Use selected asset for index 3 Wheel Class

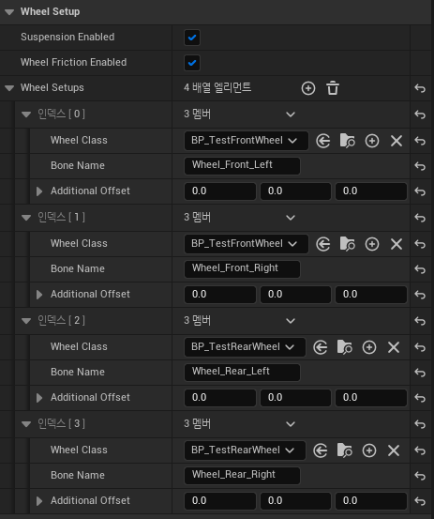(x=321, y=450)
